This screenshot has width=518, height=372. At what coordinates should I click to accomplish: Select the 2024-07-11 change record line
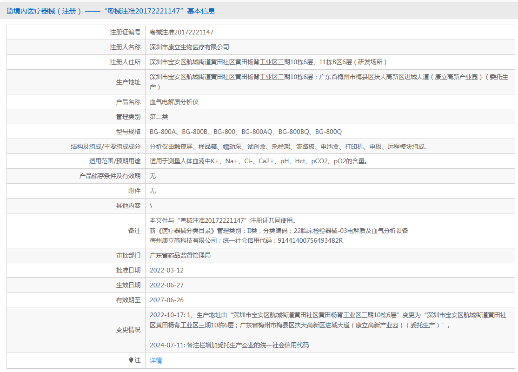pos(229,345)
